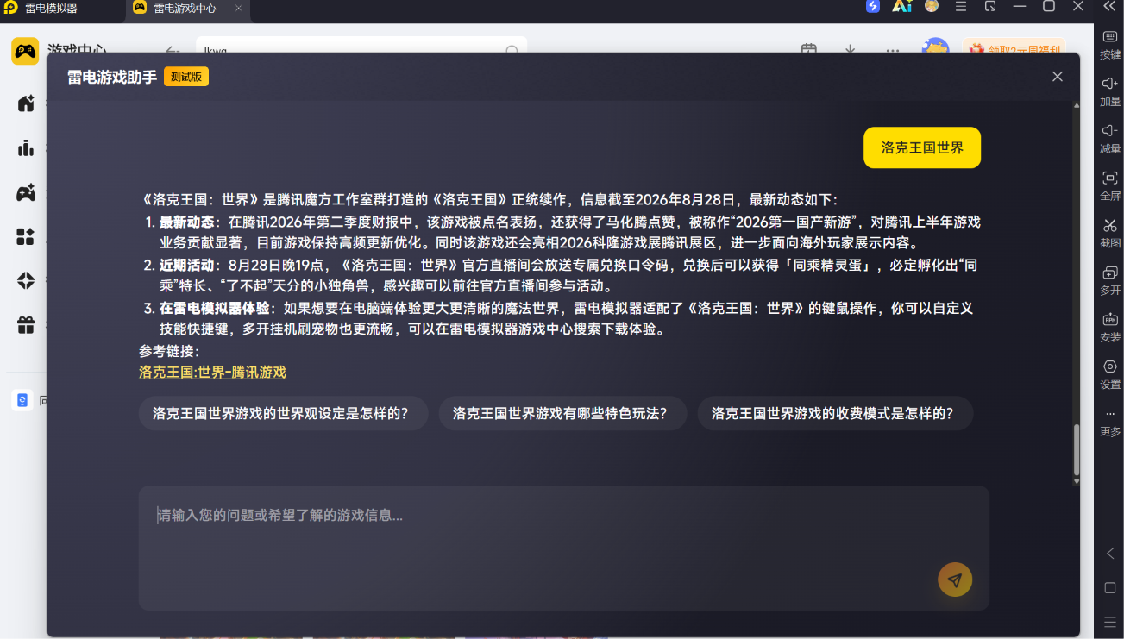Click the Android back arrow in right toolbar
The height and width of the screenshot is (639, 1124).
(1110, 554)
